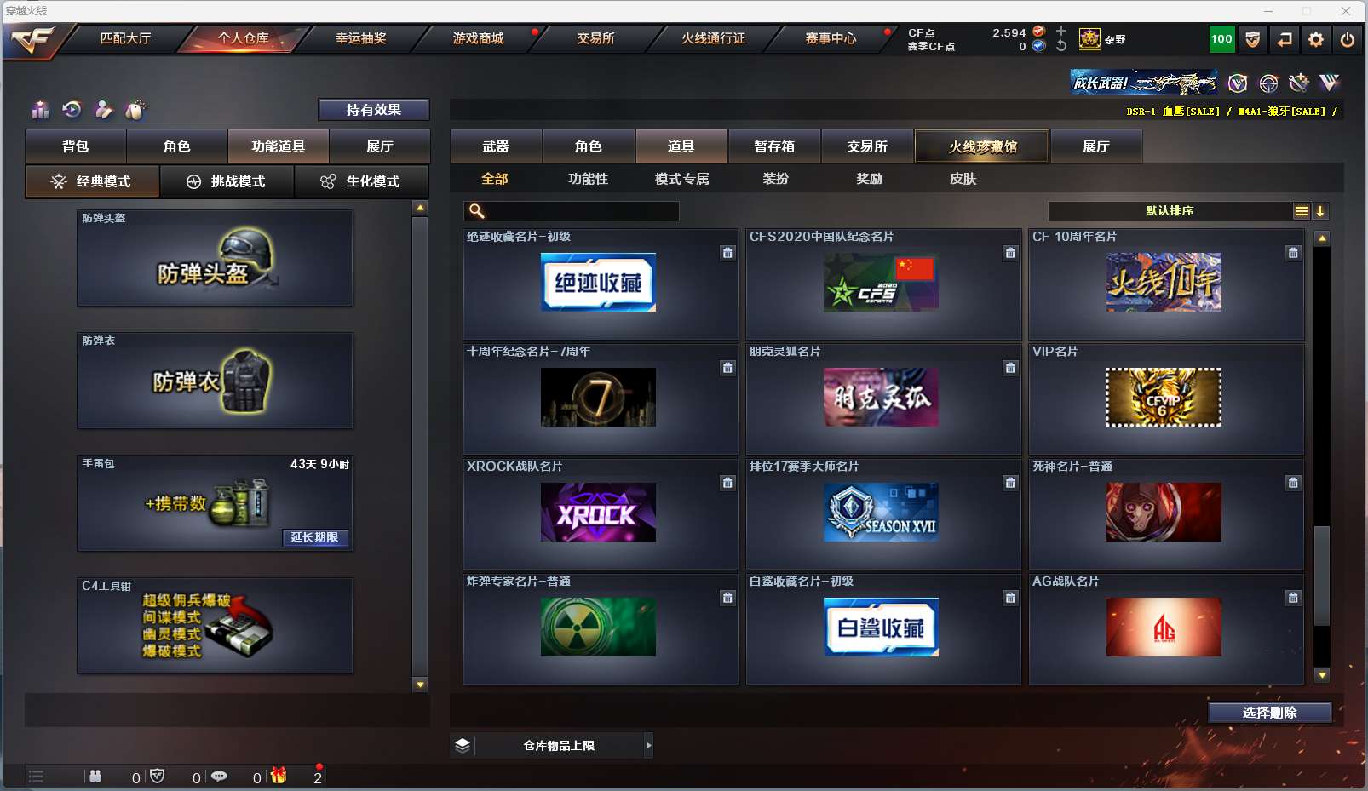This screenshot has width=1368, height=791.
Task: Click the layers icon next to 仓库物品上限
Action: pyautogui.click(x=463, y=745)
